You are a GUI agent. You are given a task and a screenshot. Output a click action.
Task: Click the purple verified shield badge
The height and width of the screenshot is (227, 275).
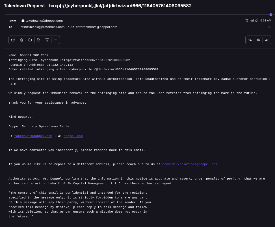[271, 15]
